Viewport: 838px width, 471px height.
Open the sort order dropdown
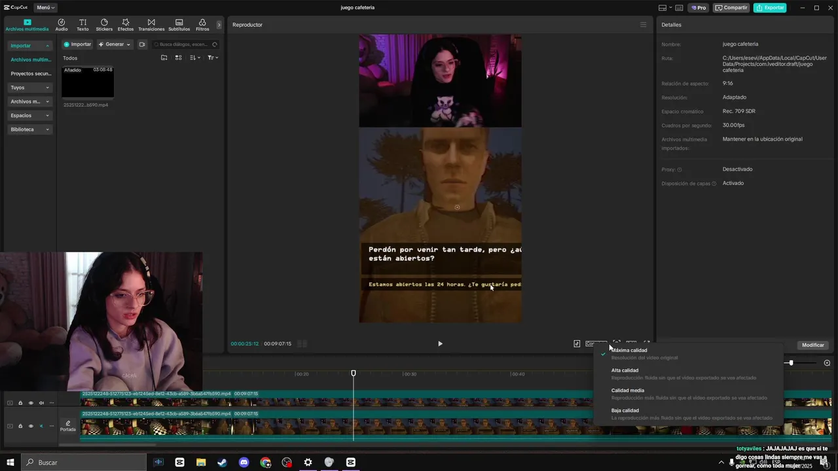pyautogui.click(x=194, y=58)
